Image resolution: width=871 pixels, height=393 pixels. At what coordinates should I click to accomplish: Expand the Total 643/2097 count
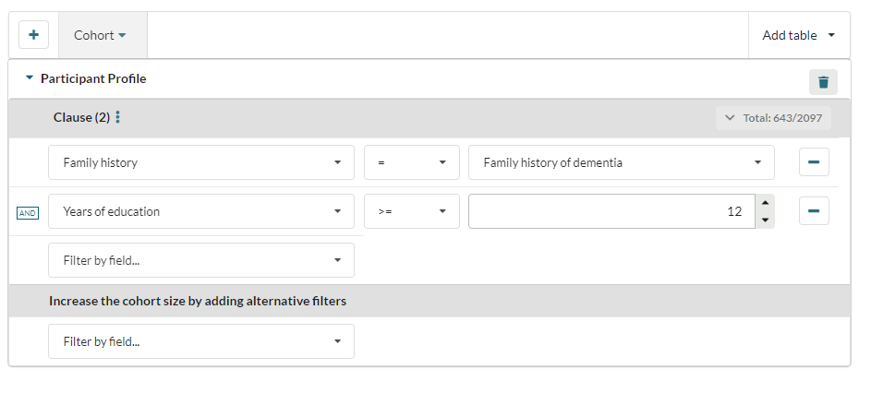pyautogui.click(x=772, y=118)
